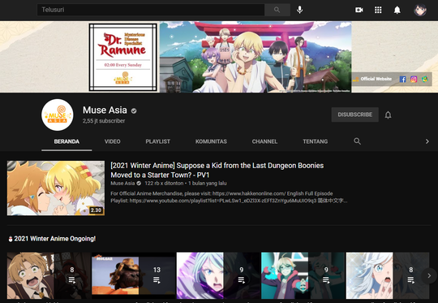Open Muse Asia Facebook link icon

tap(402, 79)
